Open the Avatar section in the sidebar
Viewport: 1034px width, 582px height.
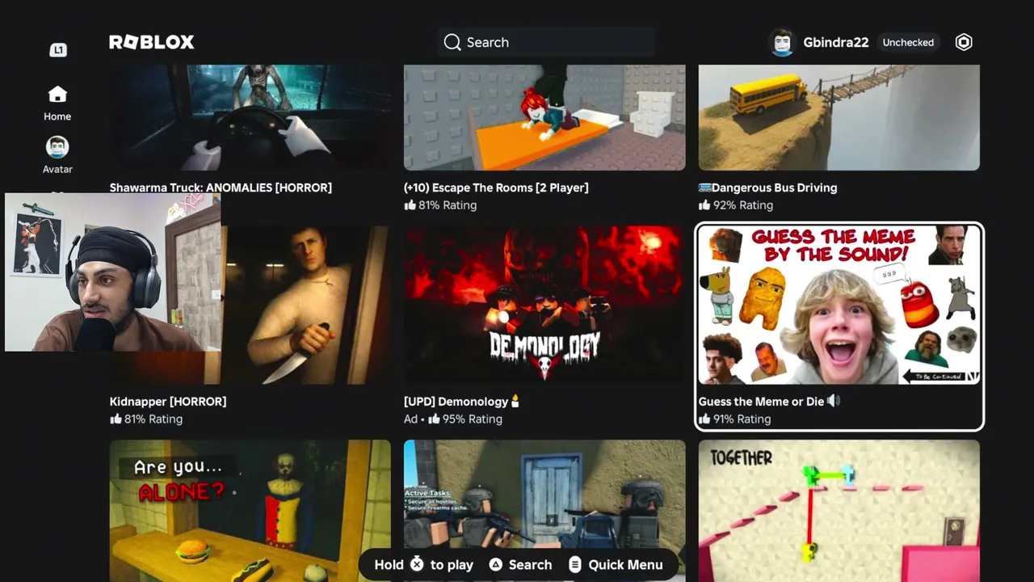coord(57,155)
